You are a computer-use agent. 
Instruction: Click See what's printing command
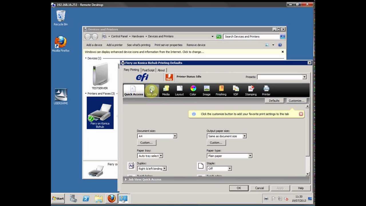138,45
